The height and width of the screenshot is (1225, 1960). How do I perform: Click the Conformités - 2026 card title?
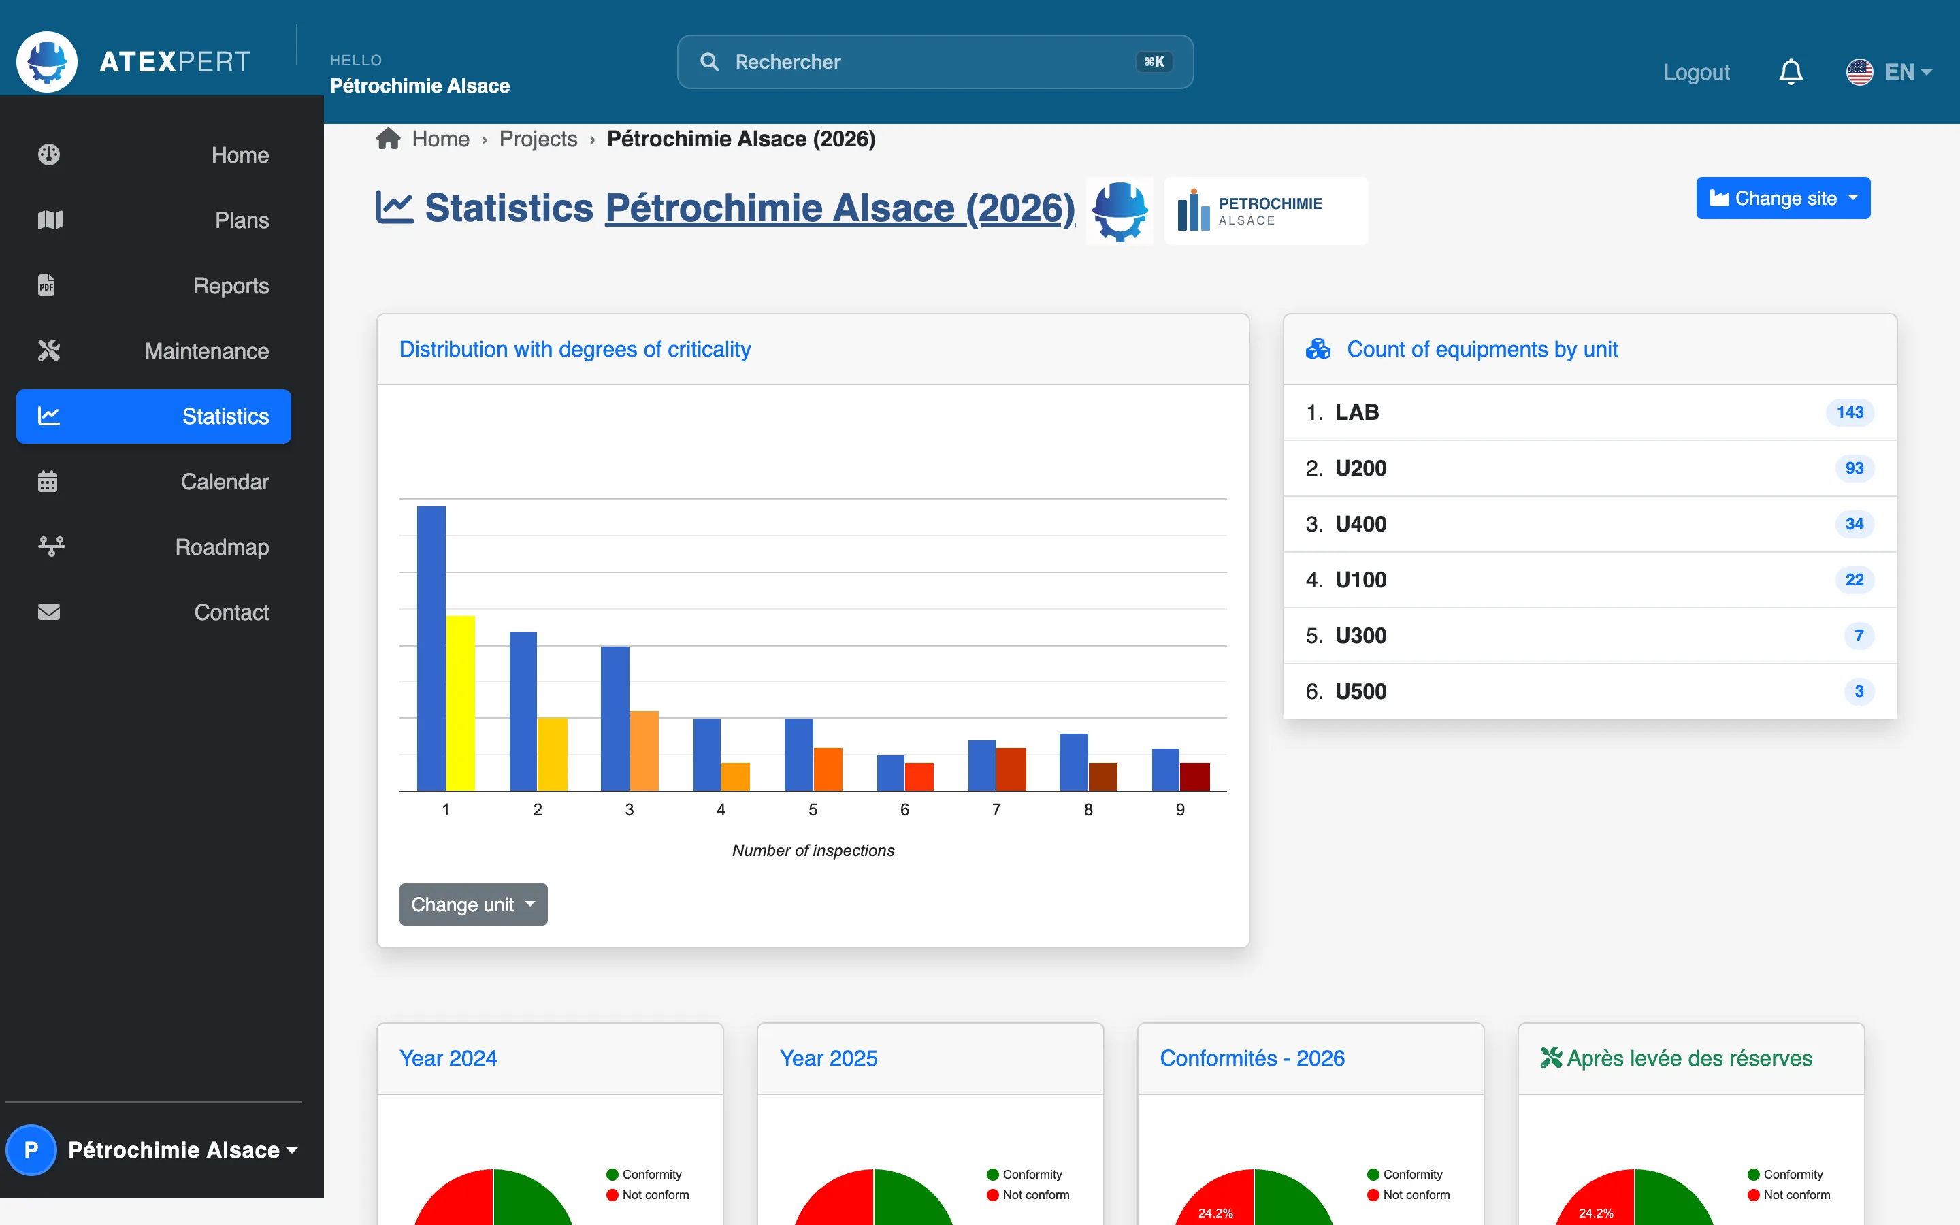click(1252, 1058)
